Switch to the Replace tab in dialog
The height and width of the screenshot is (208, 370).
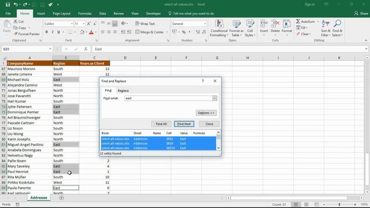click(123, 91)
